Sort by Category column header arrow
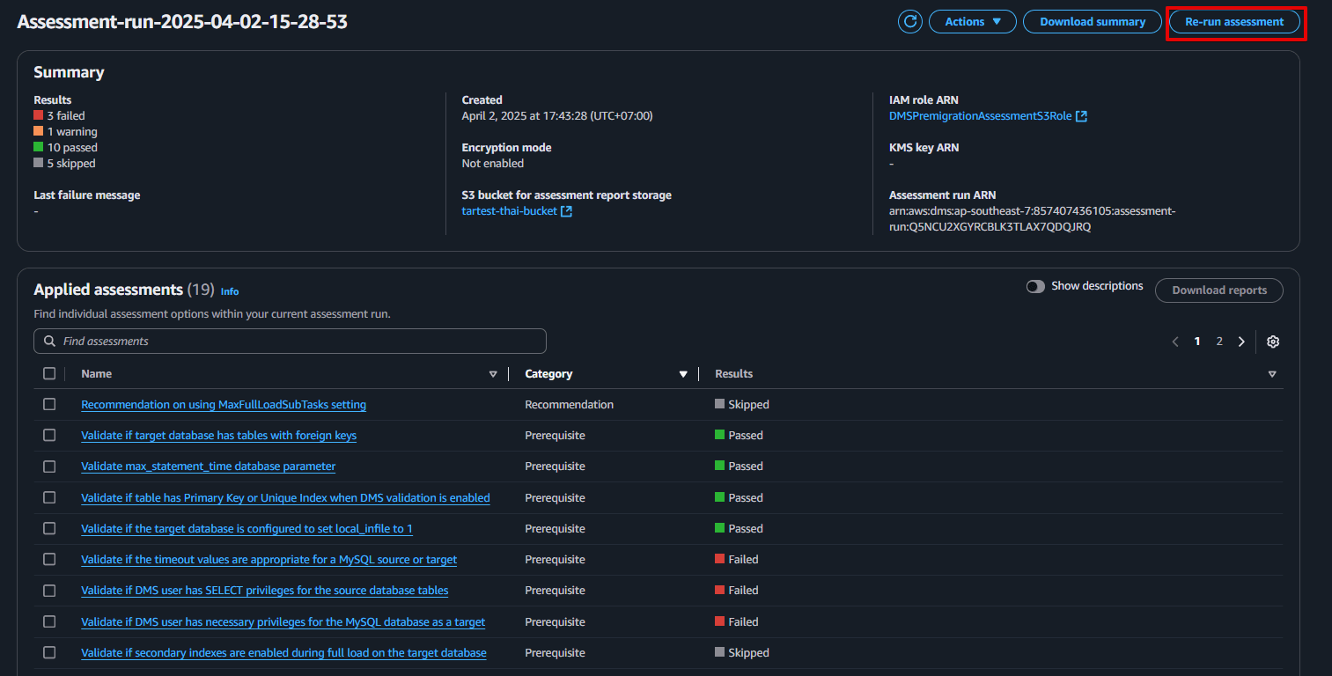This screenshot has width=1332, height=676. point(683,374)
